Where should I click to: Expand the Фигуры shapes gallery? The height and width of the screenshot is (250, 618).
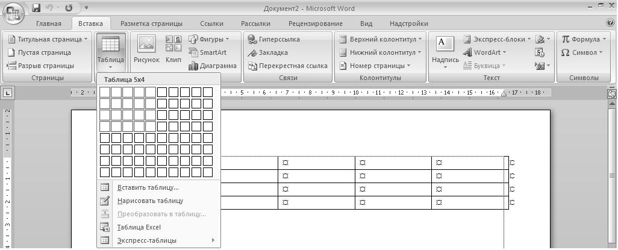click(x=209, y=39)
